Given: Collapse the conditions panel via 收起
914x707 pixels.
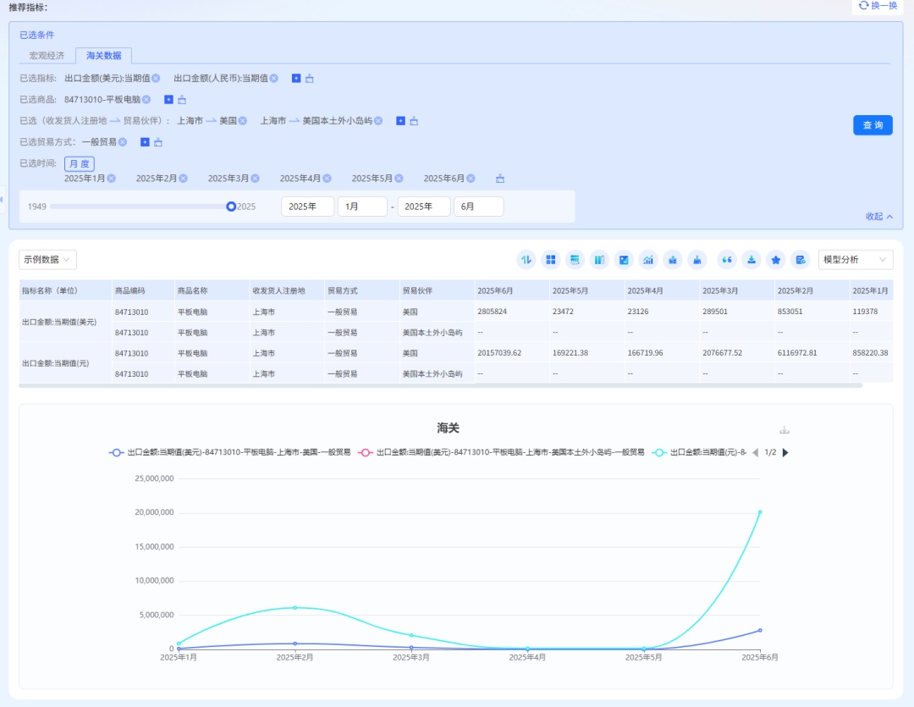Looking at the screenshot, I should pos(878,217).
